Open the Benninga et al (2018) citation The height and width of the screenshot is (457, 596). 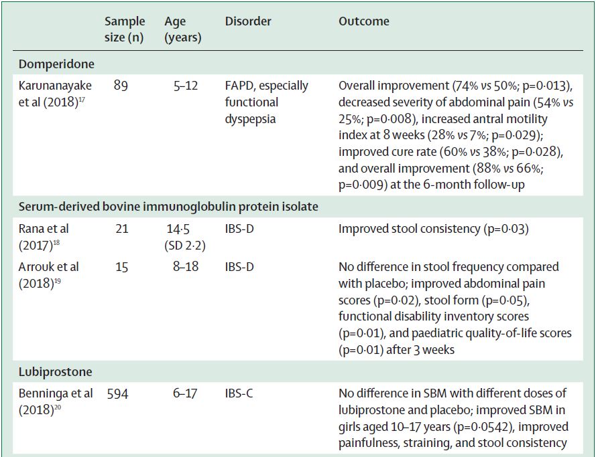click(54, 401)
